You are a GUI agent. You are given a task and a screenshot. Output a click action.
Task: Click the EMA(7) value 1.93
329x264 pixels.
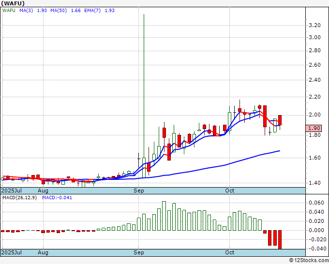tap(110, 11)
